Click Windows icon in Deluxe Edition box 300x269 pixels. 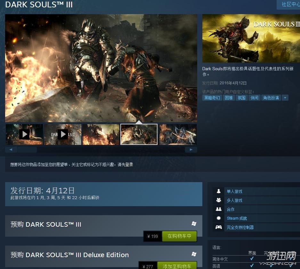pos(194,254)
